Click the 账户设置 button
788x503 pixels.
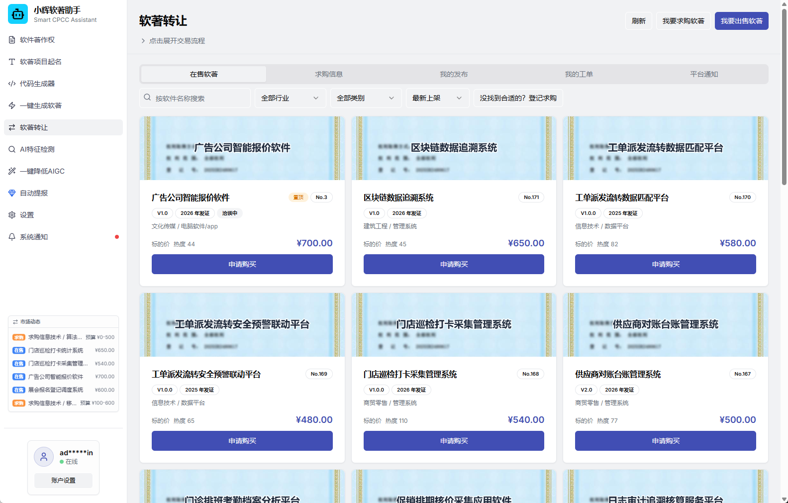63,481
